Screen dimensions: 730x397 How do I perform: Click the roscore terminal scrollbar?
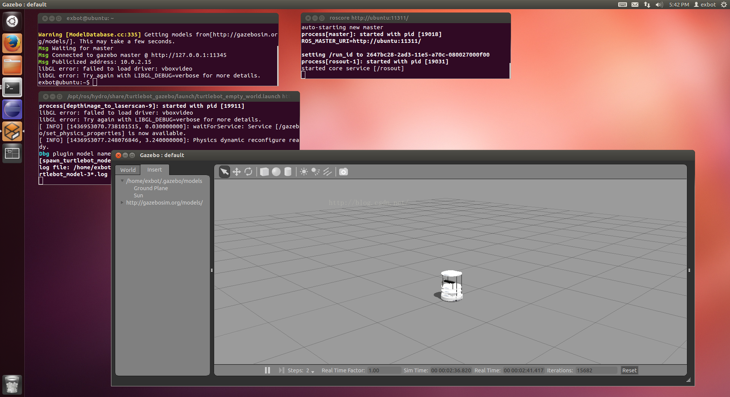510,71
